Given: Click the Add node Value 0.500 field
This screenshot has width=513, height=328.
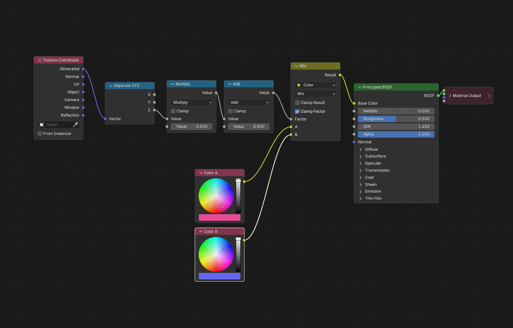Looking at the screenshot, I should tap(249, 127).
